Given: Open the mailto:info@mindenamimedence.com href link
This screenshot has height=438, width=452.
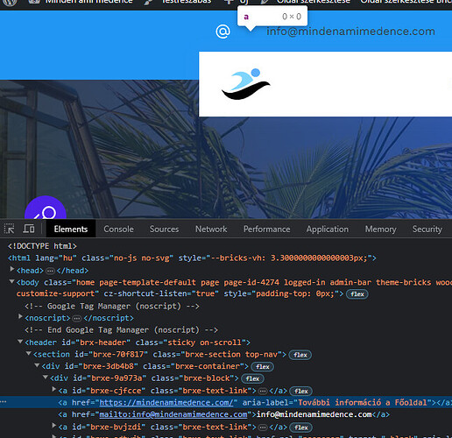Looking at the screenshot, I should coord(173,414).
